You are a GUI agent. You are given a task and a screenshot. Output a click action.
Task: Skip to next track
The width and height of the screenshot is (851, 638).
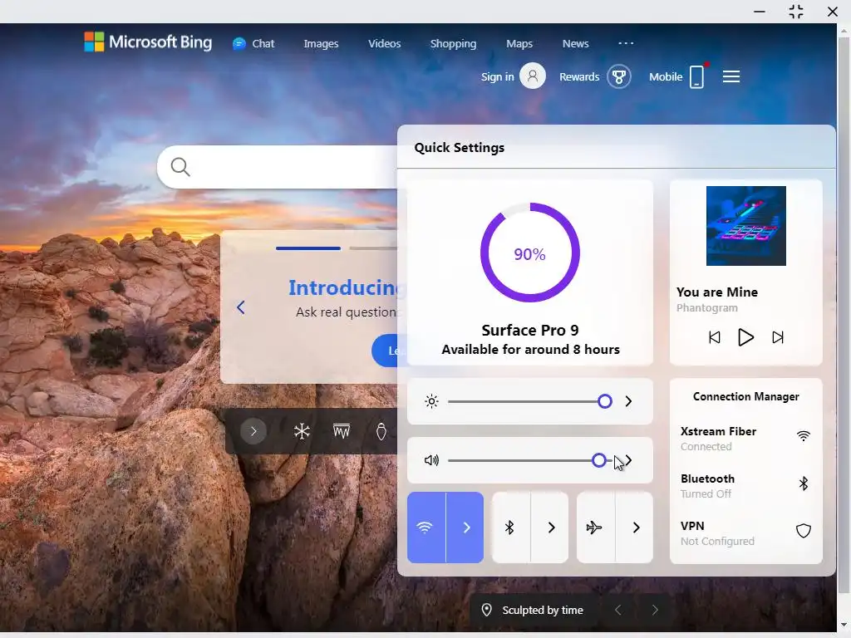pyautogui.click(x=778, y=337)
